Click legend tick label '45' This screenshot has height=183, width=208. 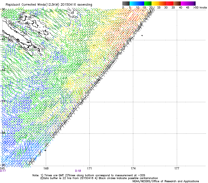point(187,8)
